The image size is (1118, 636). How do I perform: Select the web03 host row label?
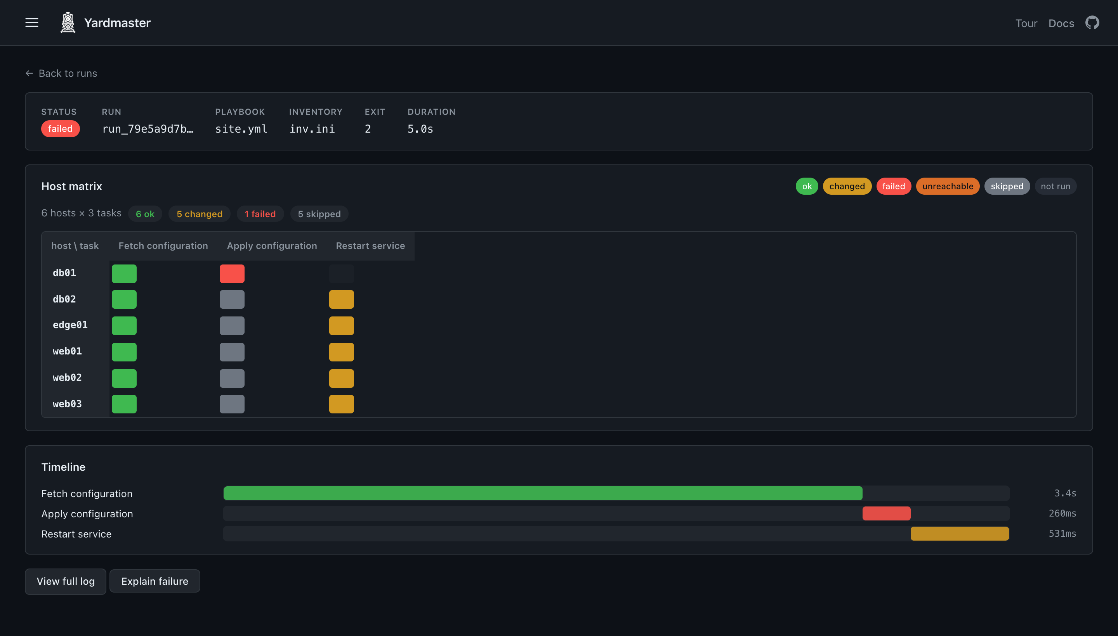(x=67, y=404)
